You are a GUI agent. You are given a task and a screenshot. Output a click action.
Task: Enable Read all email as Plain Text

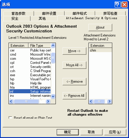(10, 117)
